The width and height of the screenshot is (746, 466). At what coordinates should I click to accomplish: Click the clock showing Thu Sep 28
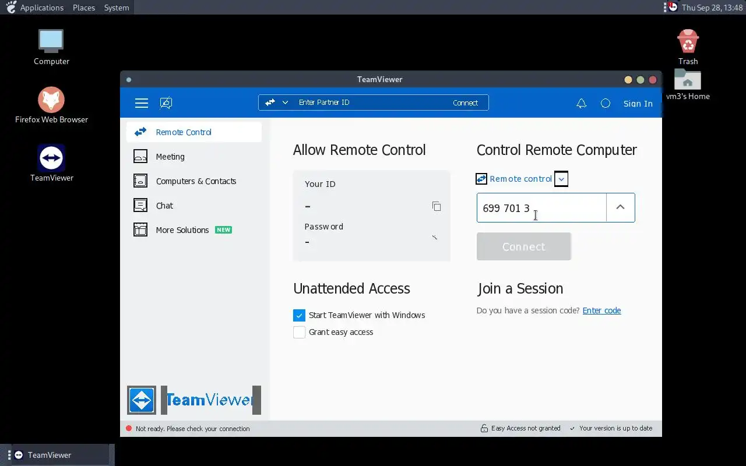pyautogui.click(x=712, y=8)
